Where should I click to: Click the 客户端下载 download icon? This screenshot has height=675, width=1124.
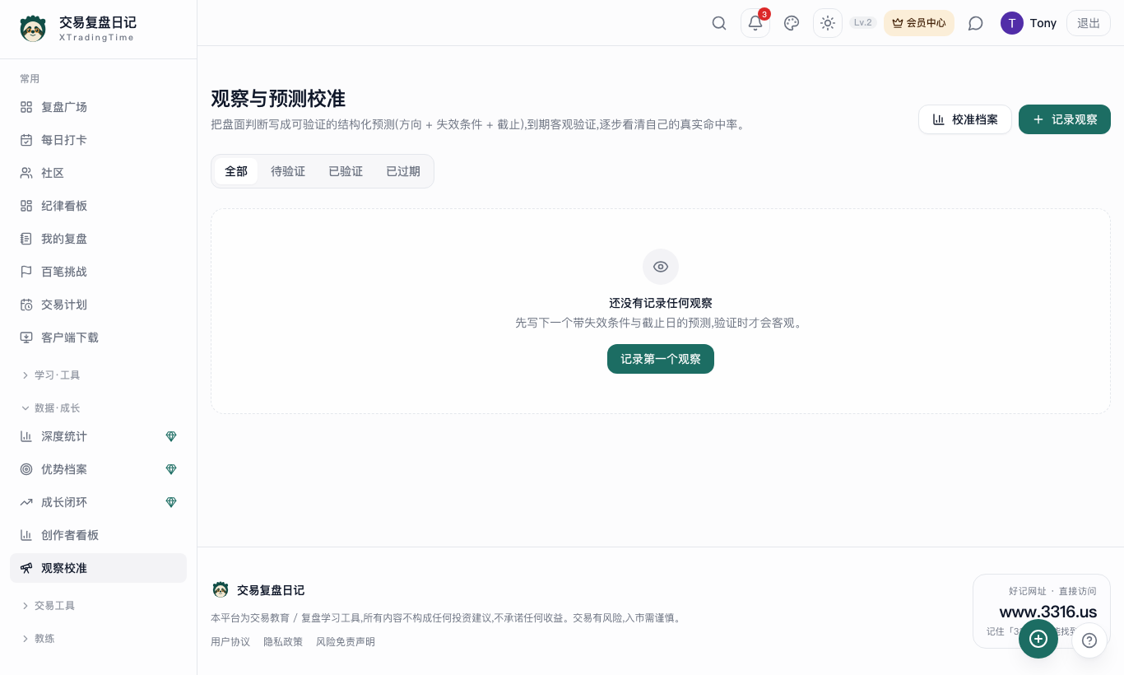pos(26,337)
